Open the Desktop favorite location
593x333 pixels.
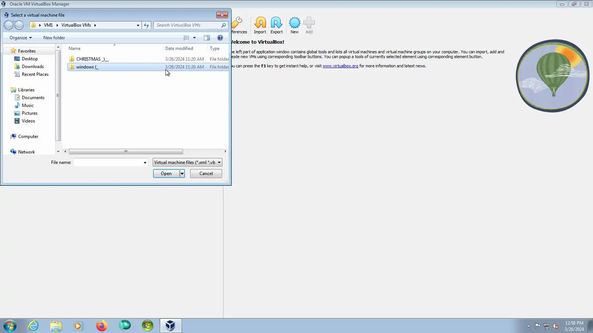[x=30, y=59]
